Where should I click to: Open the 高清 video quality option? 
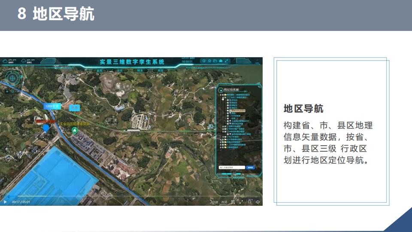tap(224, 202)
